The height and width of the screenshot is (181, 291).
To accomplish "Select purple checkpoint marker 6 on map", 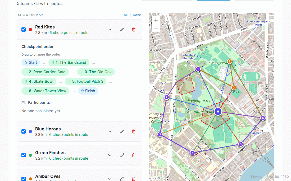I will point(263,118).
